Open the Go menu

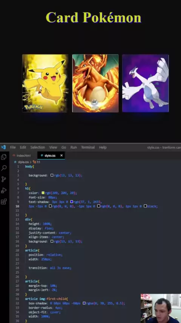point(64,147)
